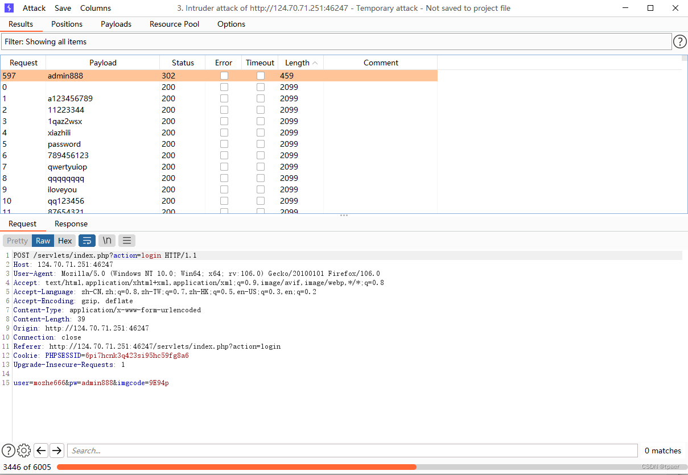Image resolution: width=688 pixels, height=475 pixels.
Task: Sort by Status column header
Action: (183, 63)
